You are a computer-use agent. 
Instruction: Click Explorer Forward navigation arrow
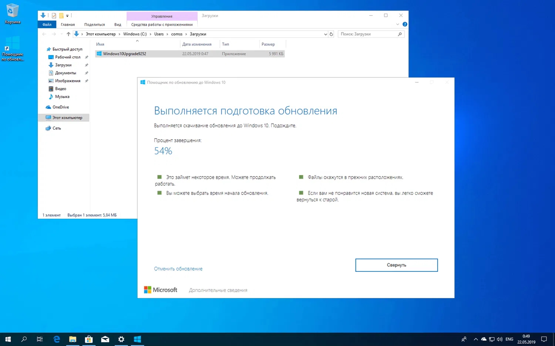(54, 34)
